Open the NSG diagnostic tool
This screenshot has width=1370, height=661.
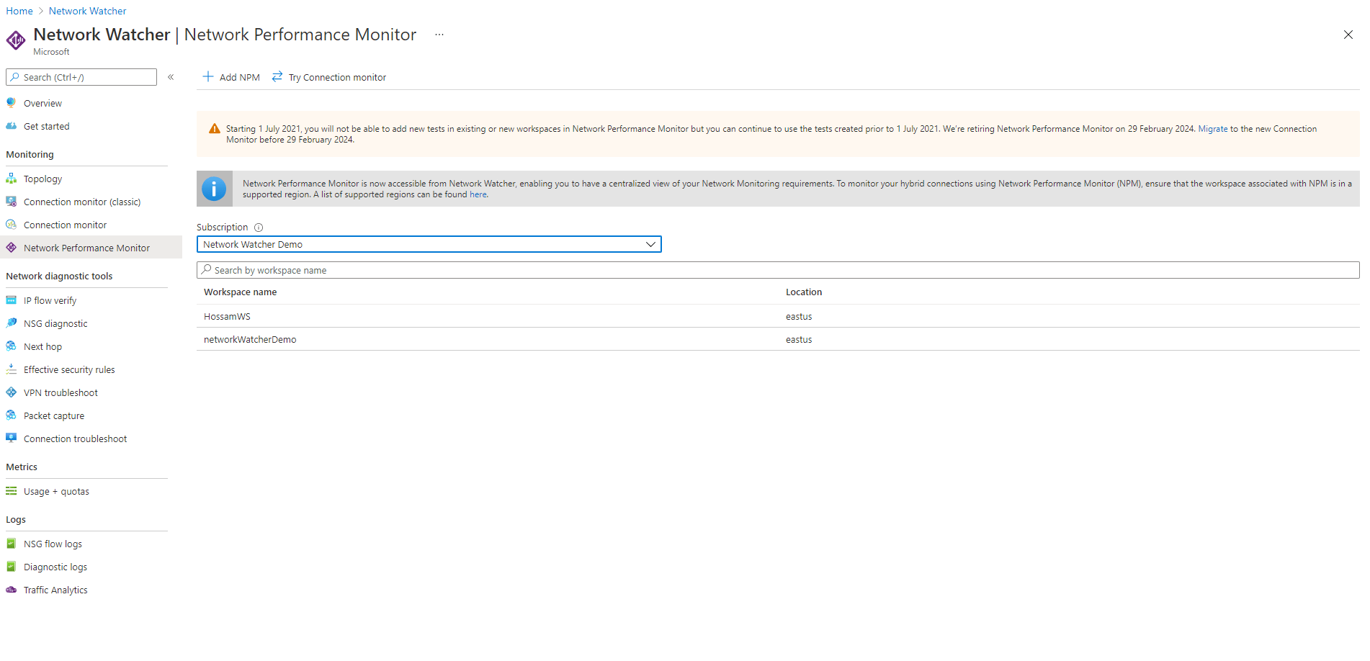point(55,323)
